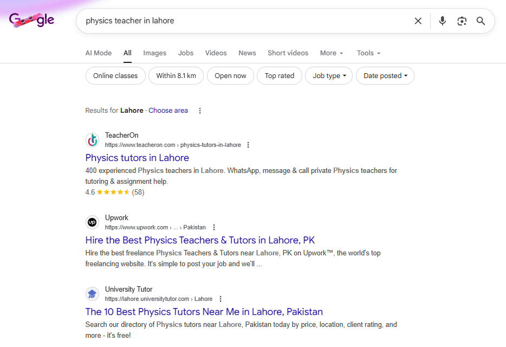The height and width of the screenshot is (347, 506).
Task: Click the University Tutor site favicon
Action: pyautogui.click(x=92, y=294)
